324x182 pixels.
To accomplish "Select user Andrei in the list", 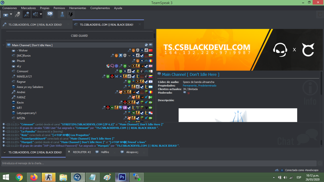I will [x=21, y=92].
